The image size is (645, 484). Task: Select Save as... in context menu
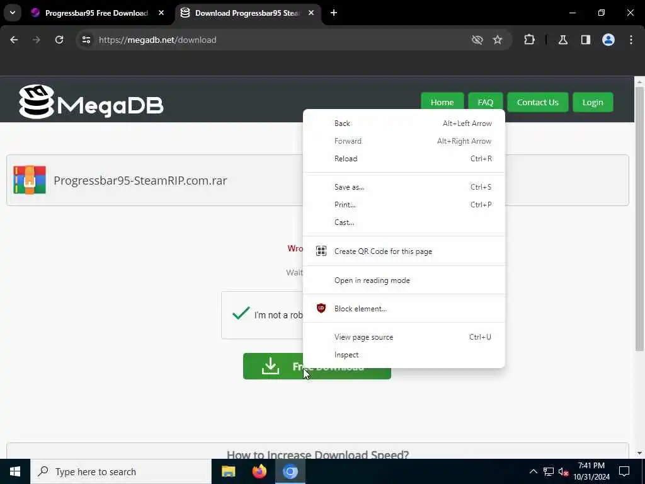point(404,187)
